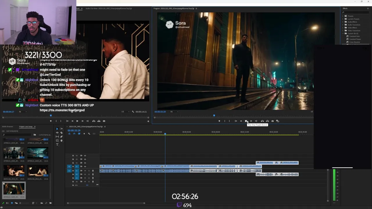Click the timeline playhead timecode 00:00:33:29

point(74,131)
